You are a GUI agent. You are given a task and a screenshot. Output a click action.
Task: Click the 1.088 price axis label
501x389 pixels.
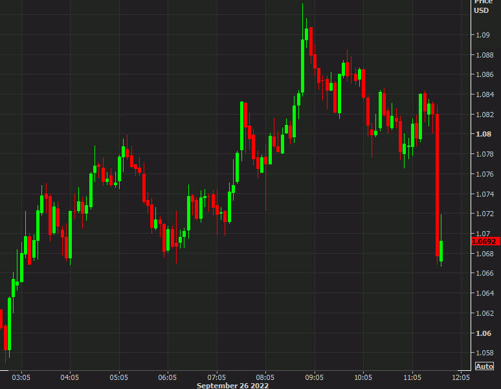click(485, 55)
